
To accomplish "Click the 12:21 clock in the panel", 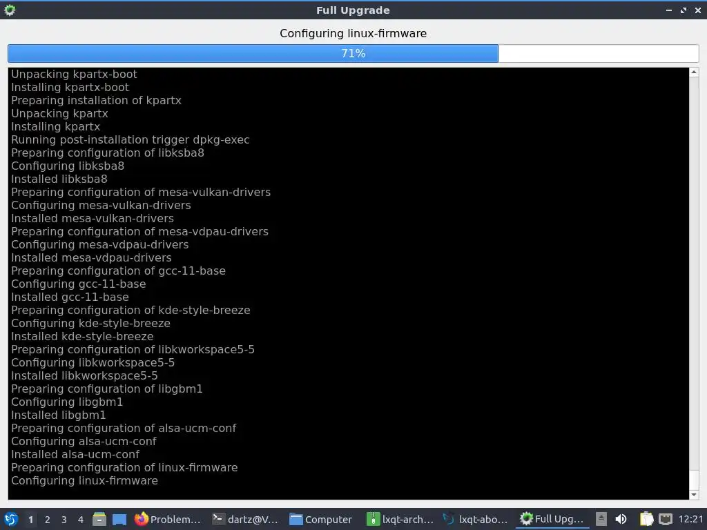I will point(690,519).
